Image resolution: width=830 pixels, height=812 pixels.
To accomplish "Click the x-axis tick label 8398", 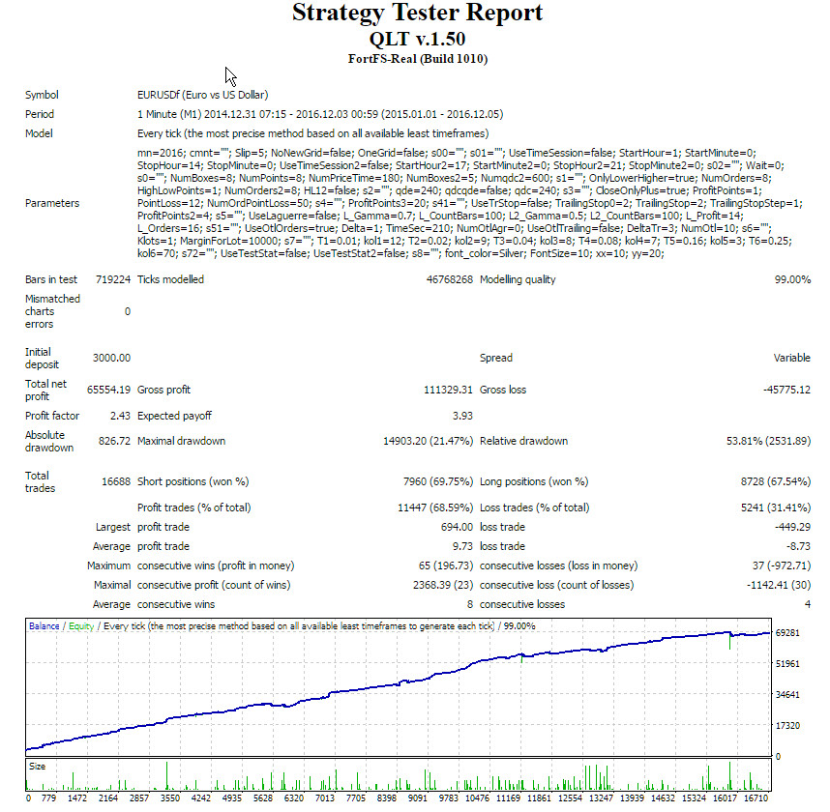I will pyautogui.click(x=386, y=797).
